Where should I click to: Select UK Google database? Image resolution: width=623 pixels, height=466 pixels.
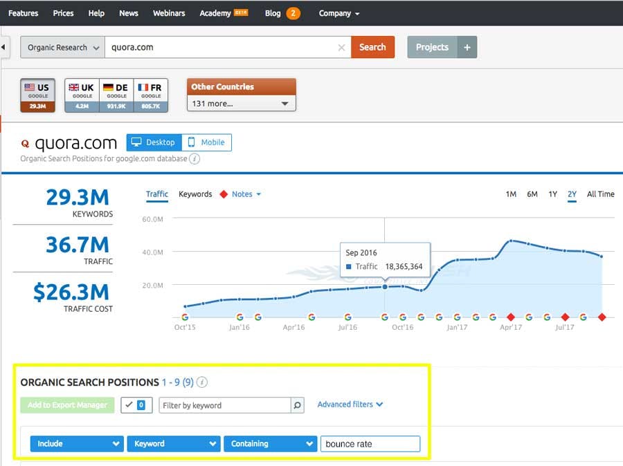[x=82, y=95]
